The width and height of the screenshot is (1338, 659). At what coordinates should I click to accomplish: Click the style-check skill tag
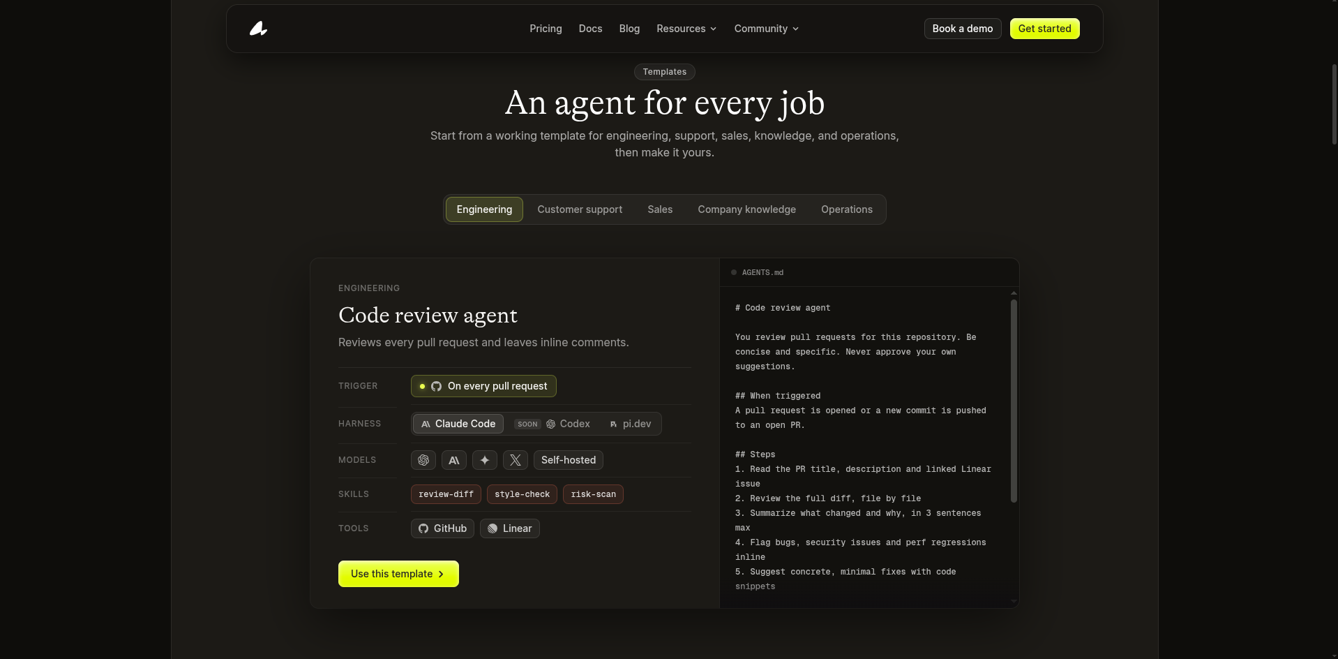pyautogui.click(x=522, y=494)
